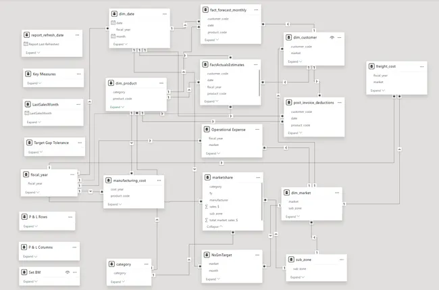Click the Set BM table icon
This screenshot has height=290, width=439.
click(24, 272)
